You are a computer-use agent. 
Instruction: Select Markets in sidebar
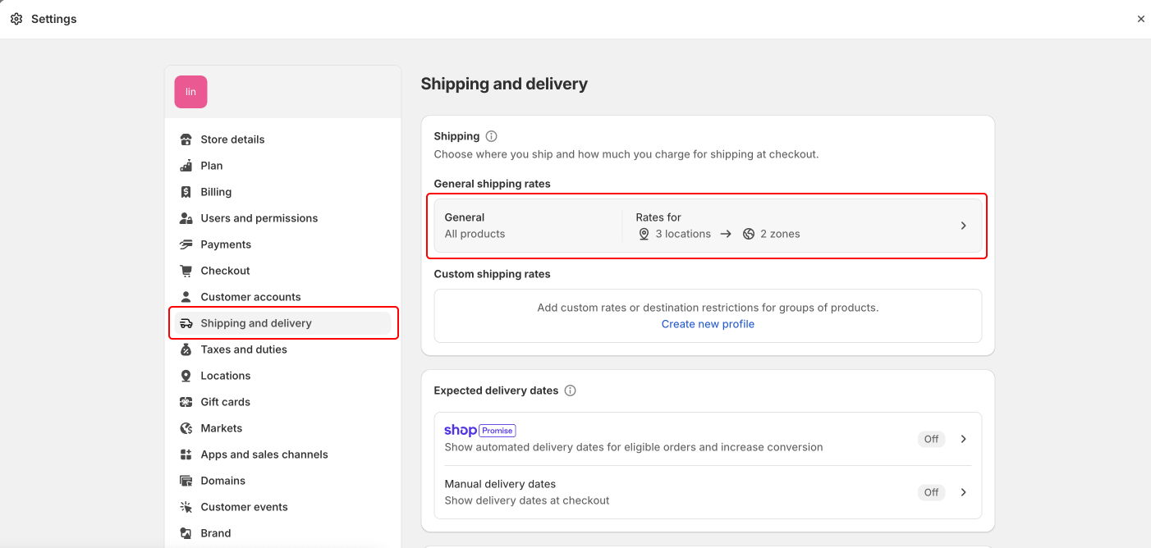(x=282, y=428)
